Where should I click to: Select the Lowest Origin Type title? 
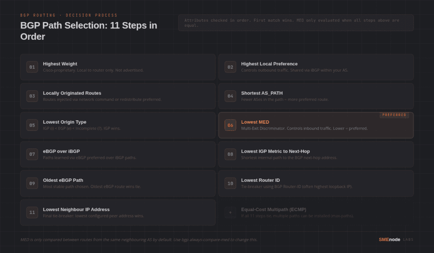point(64,122)
